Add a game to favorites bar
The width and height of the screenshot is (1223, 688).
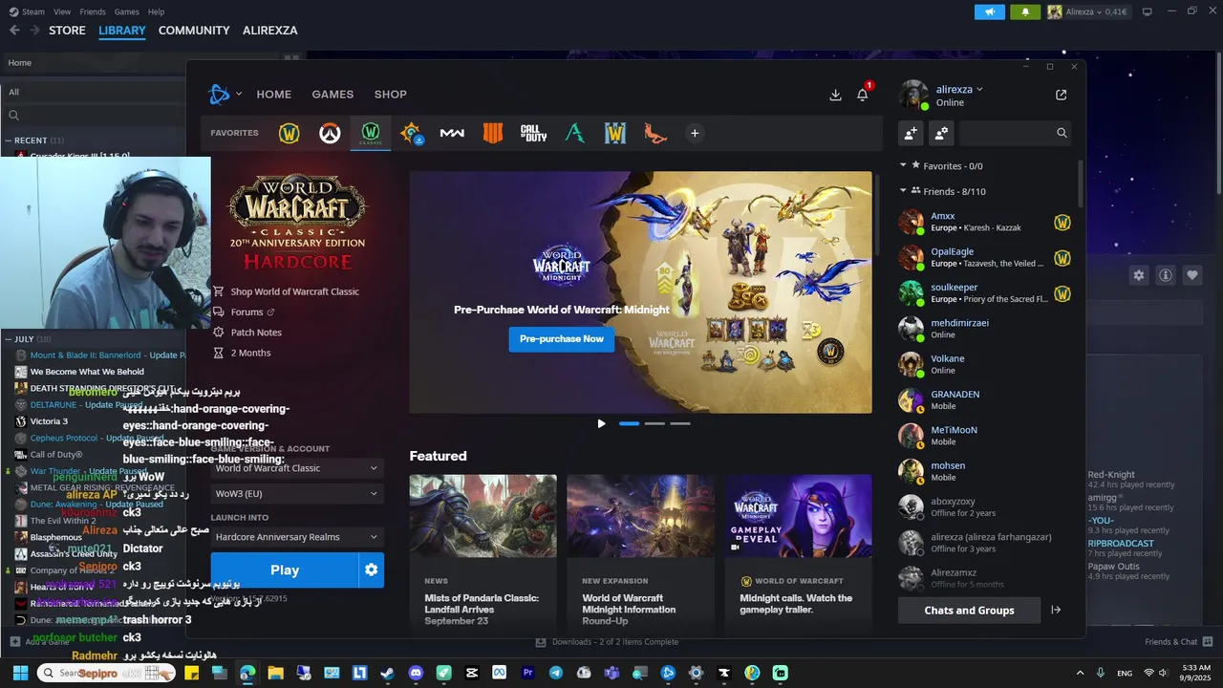[695, 134]
